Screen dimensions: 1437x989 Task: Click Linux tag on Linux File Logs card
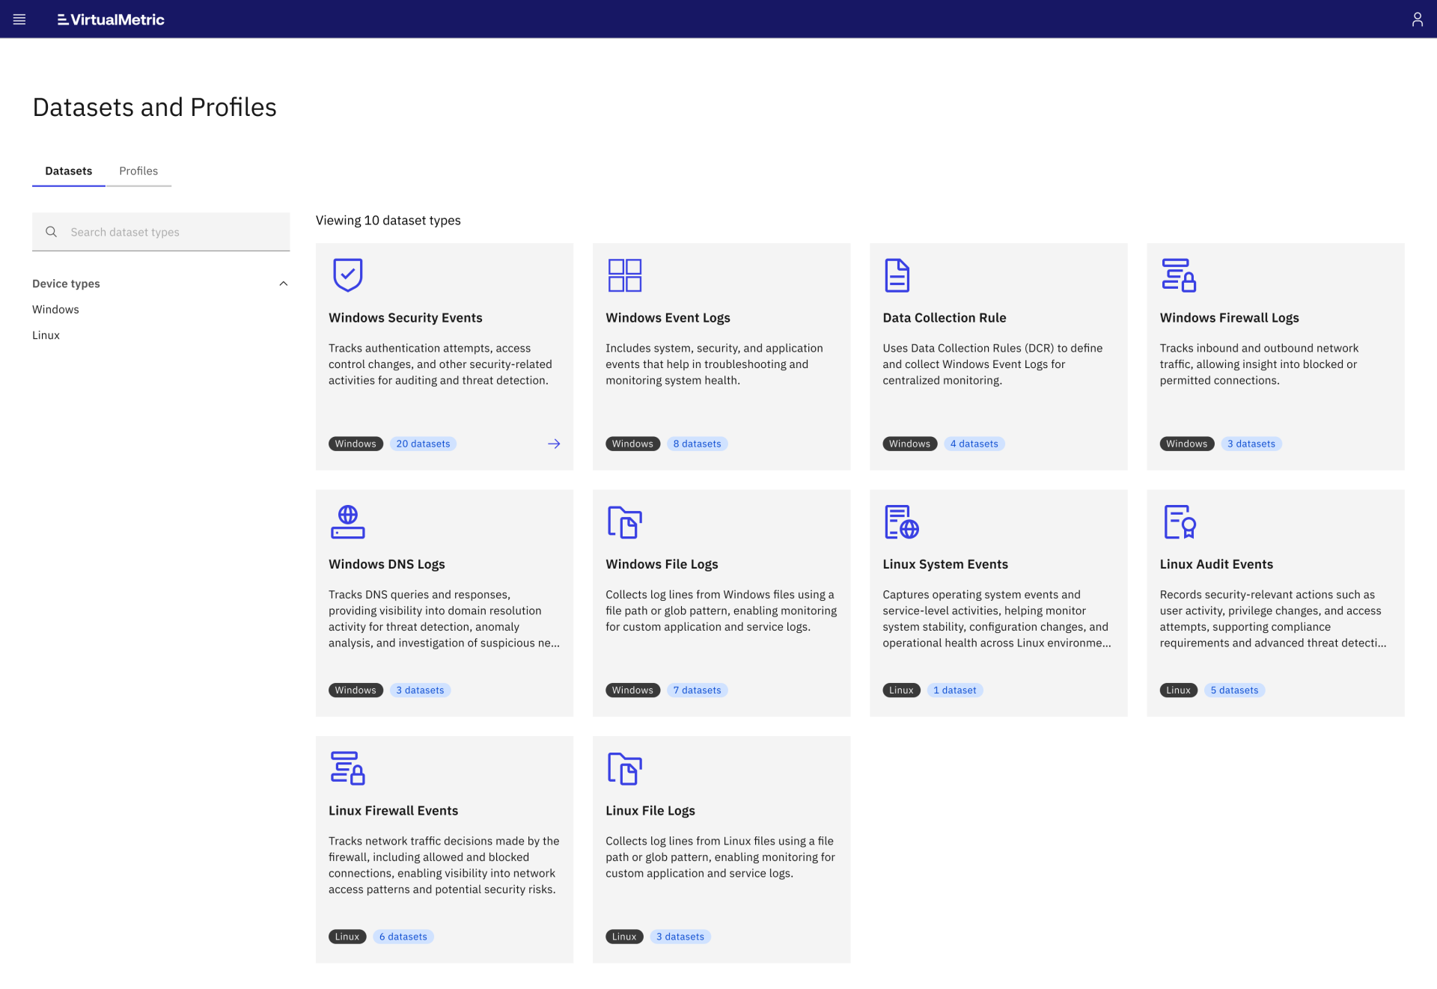624,937
